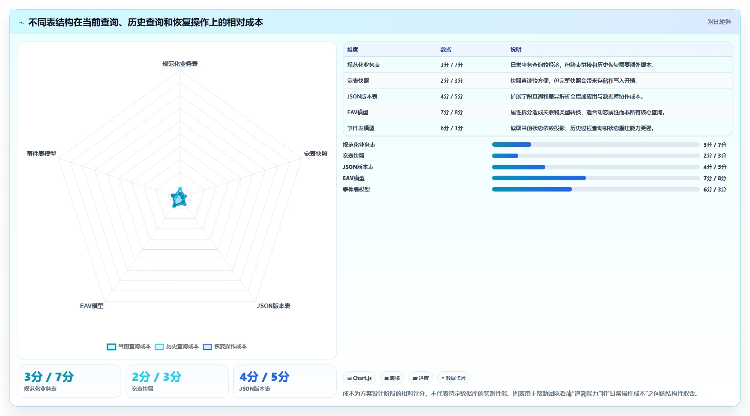Toggle the 当前查询成本 legend series
The width and height of the screenshot is (750, 416).
pyautogui.click(x=129, y=346)
